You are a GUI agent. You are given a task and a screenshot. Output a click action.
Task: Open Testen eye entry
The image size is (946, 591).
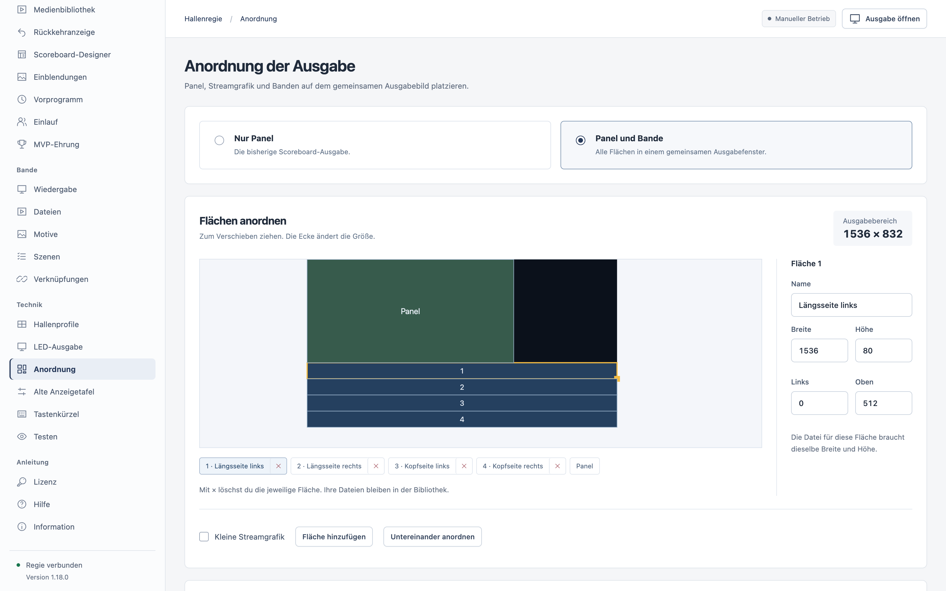tap(82, 437)
